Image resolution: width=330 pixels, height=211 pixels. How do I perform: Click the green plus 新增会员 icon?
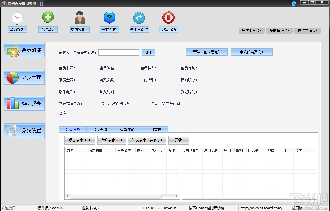(x=48, y=17)
